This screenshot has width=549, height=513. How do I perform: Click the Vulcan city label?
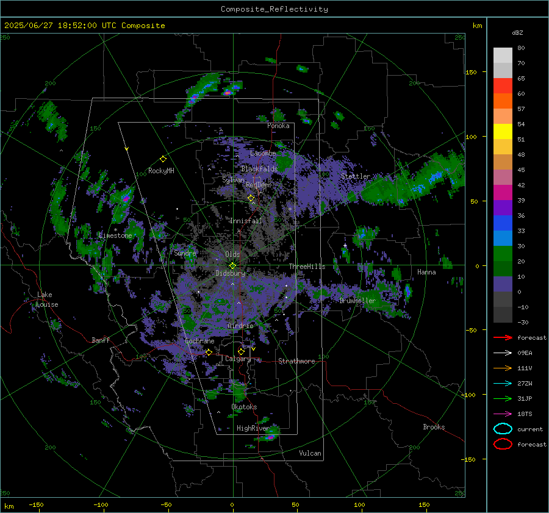(x=310, y=453)
